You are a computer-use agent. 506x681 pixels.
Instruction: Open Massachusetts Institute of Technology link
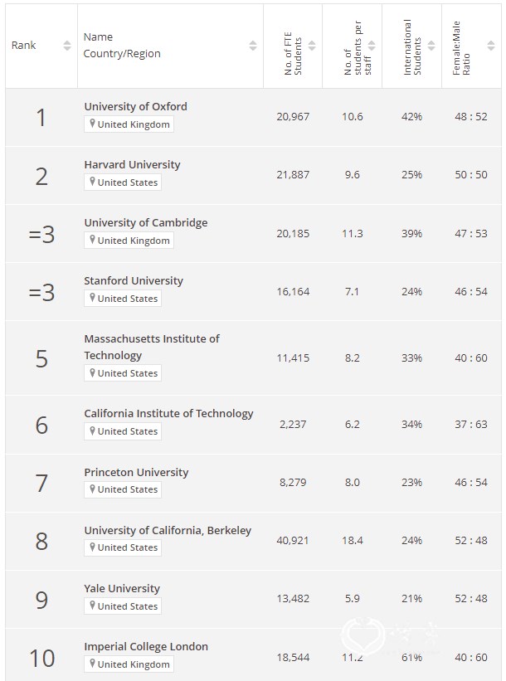point(152,347)
